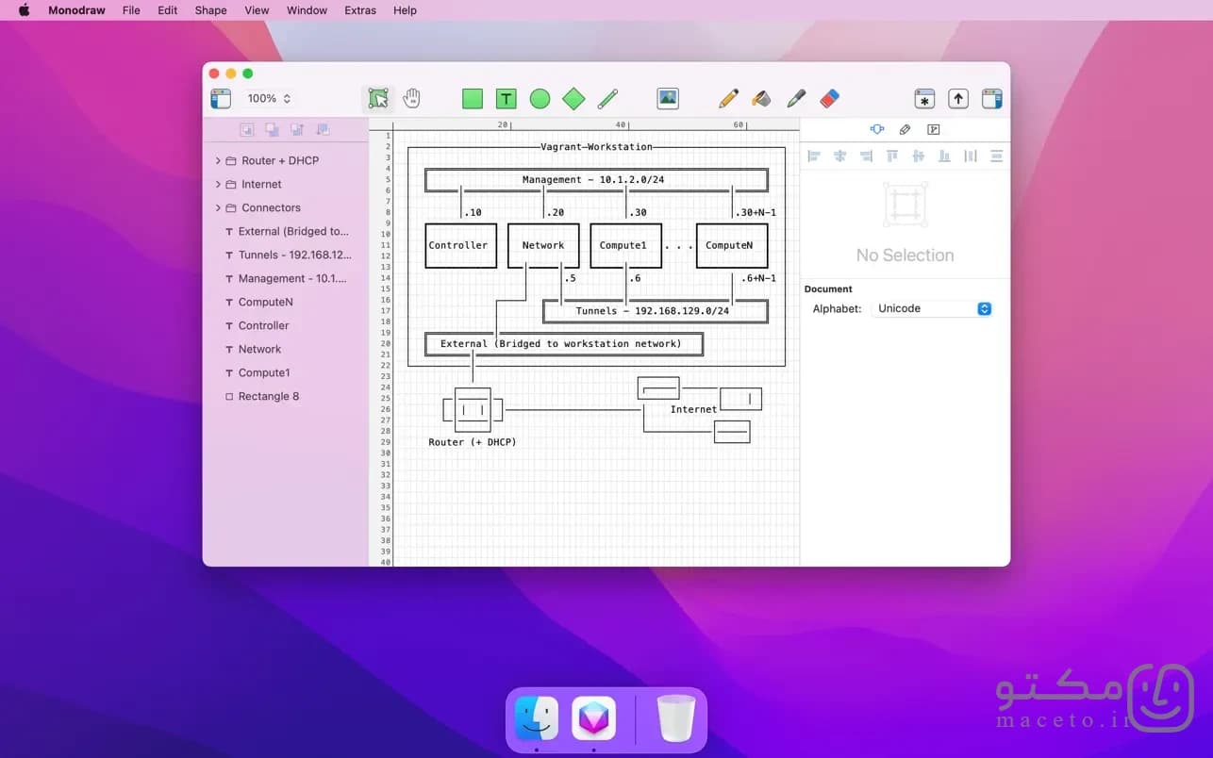The height and width of the screenshot is (758, 1213).
Task: Click align bottom edges icon
Action: (x=944, y=157)
